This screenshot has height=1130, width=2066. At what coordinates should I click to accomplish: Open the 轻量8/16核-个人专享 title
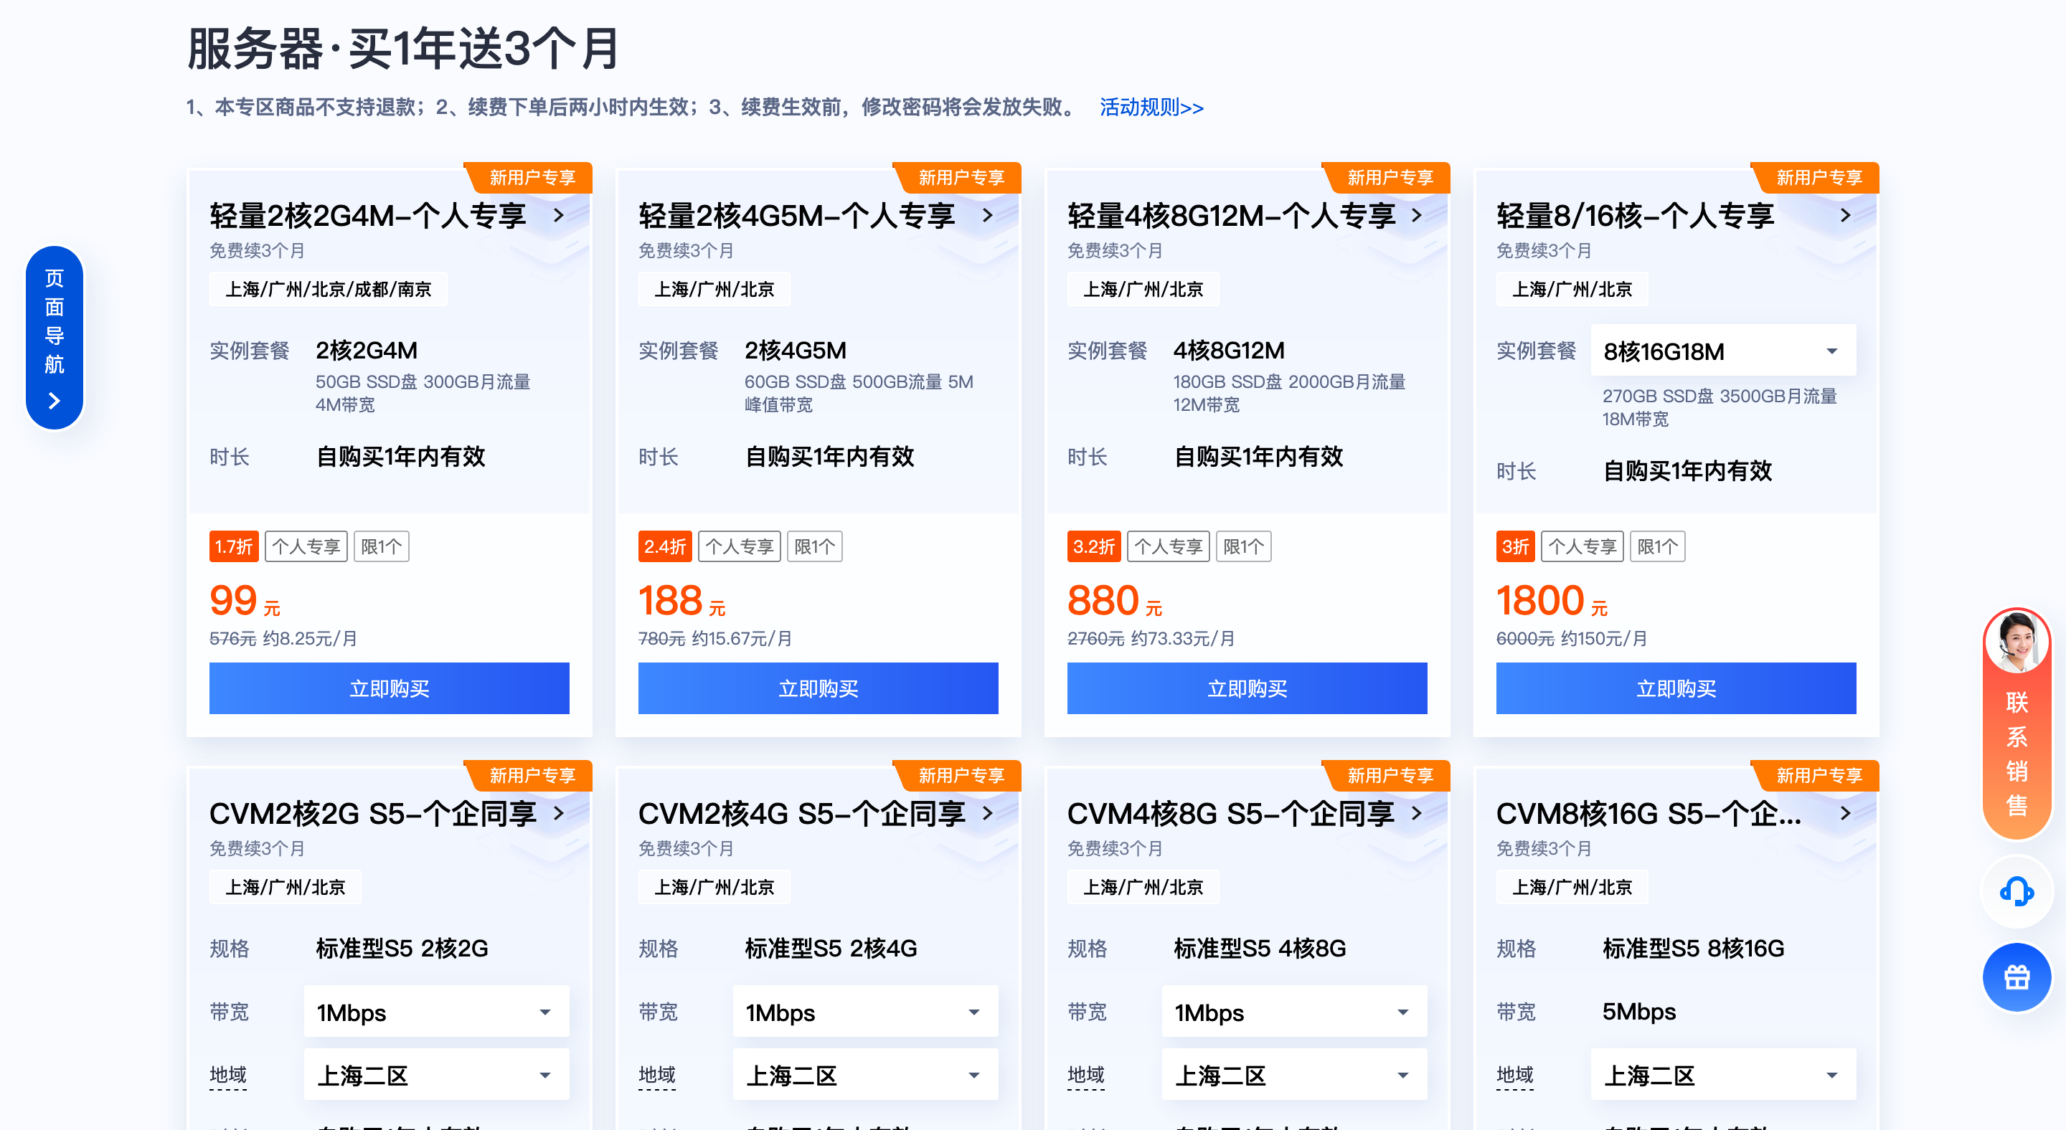click(1635, 216)
